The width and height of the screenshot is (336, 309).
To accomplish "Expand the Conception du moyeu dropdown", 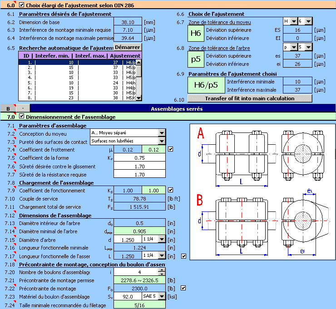I will (x=162, y=133).
